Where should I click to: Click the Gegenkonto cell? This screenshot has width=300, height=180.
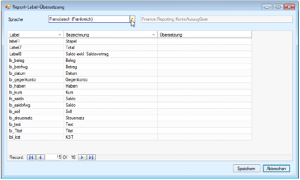(111, 79)
